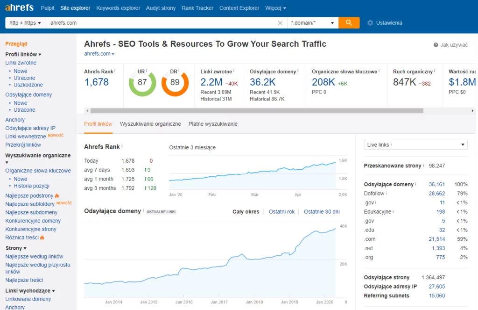Image resolution: width=478 pixels, height=310 pixels.
Task: Open Odsyłające adresy IP in sidebar
Action: click(x=30, y=128)
